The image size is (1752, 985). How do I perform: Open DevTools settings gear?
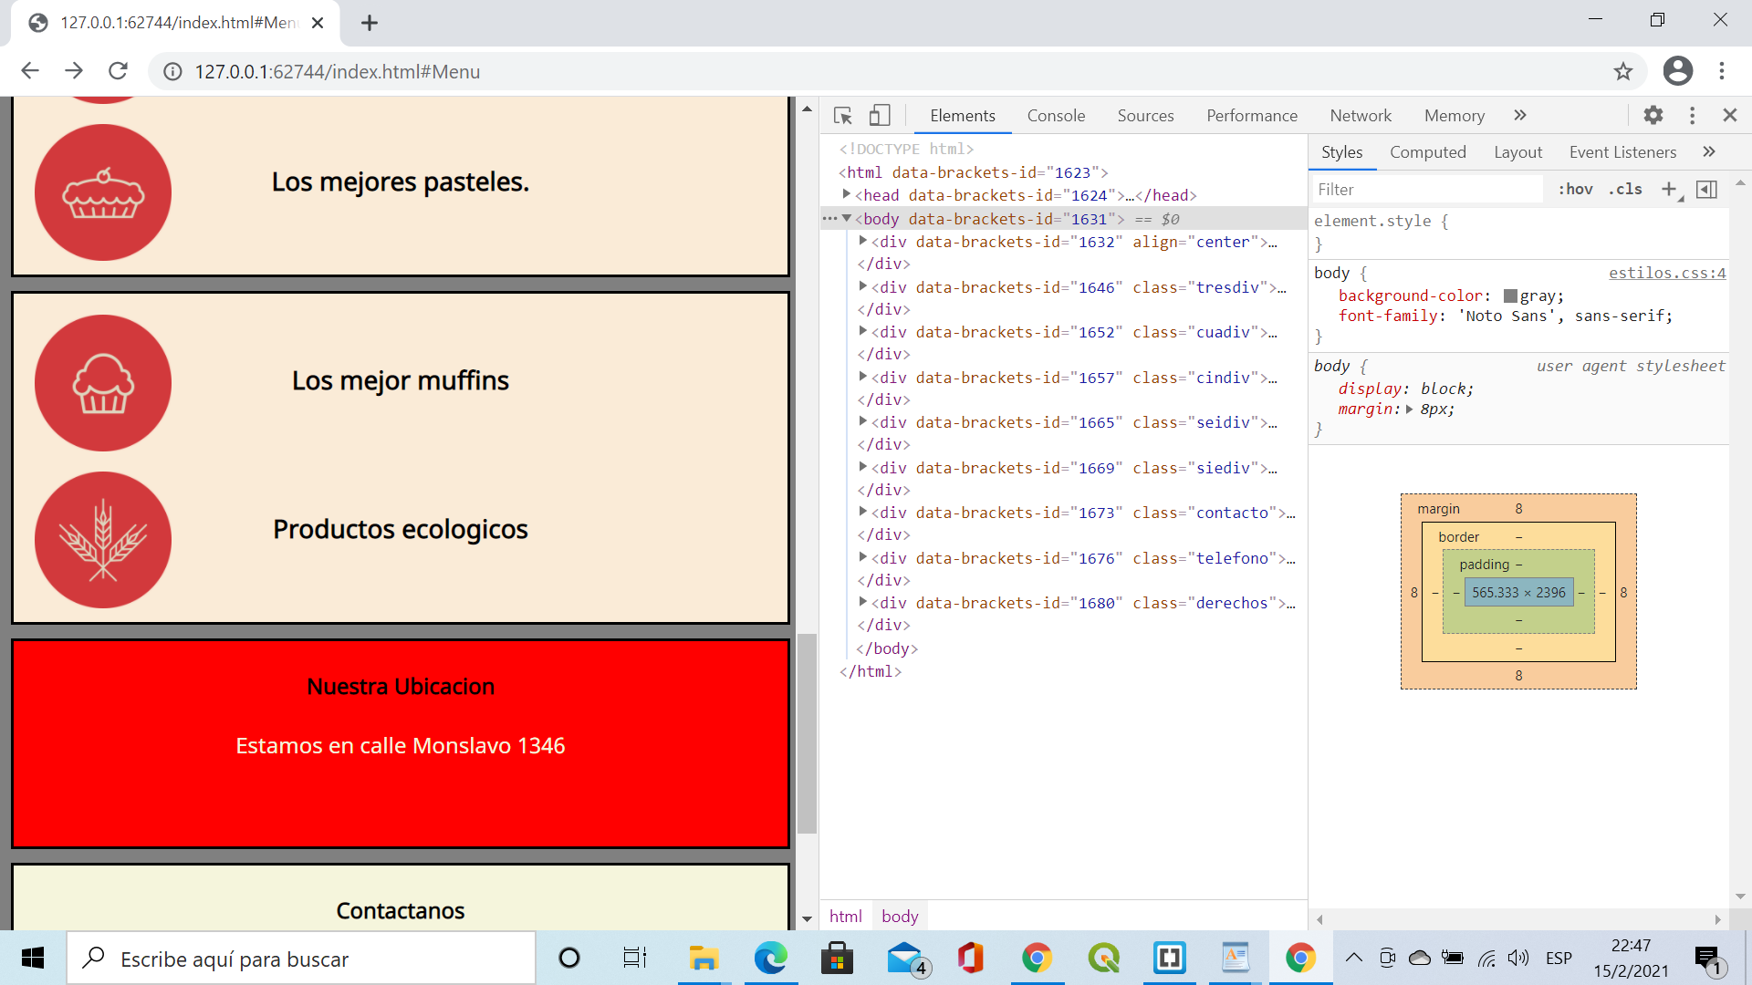(x=1653, y=115)
